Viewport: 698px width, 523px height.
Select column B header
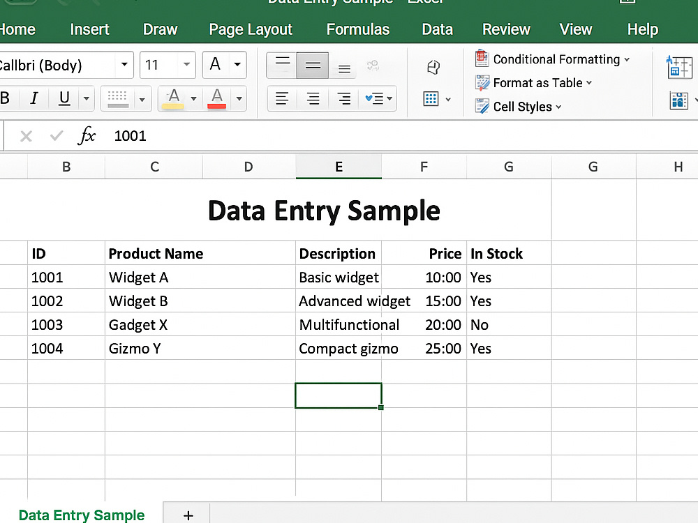(66, 167)
